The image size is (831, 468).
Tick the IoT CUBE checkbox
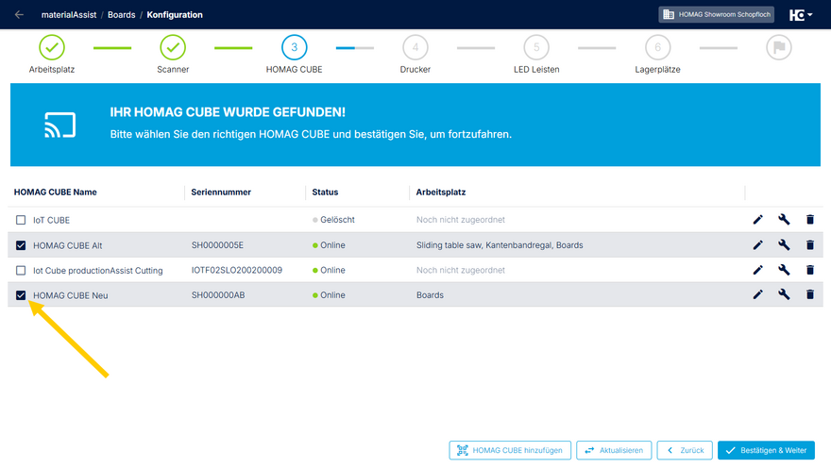(21, 220)
